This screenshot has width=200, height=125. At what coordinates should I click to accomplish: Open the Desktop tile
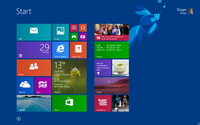point(34,103)
